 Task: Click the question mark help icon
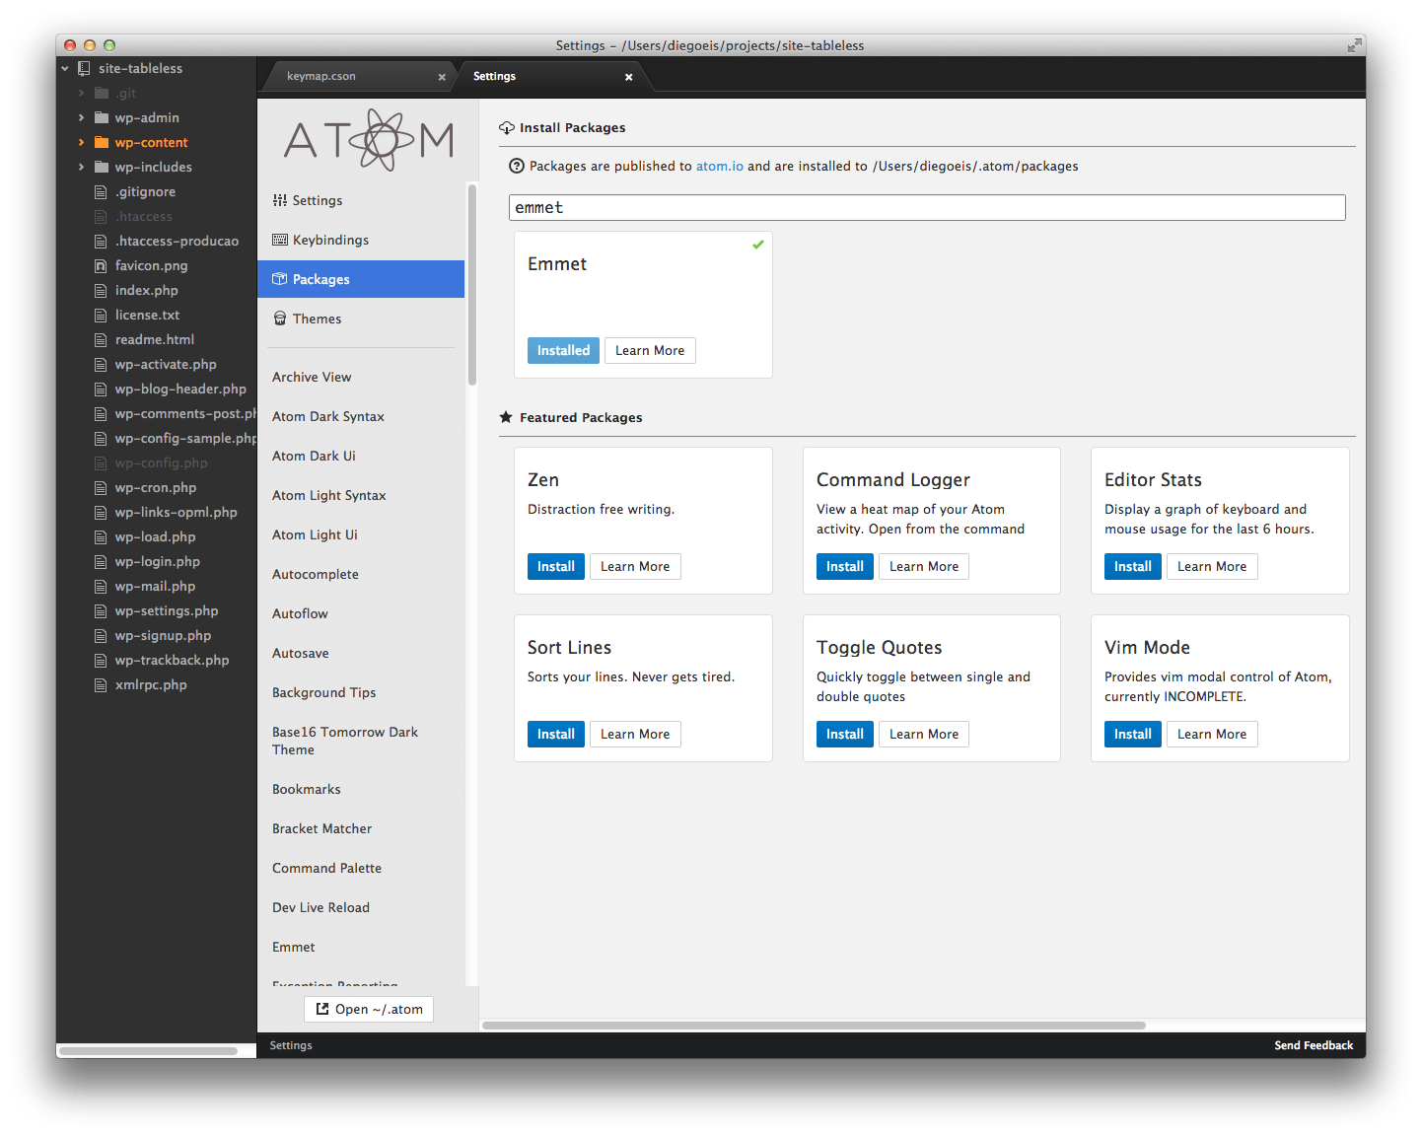click(x=517, y=166)
